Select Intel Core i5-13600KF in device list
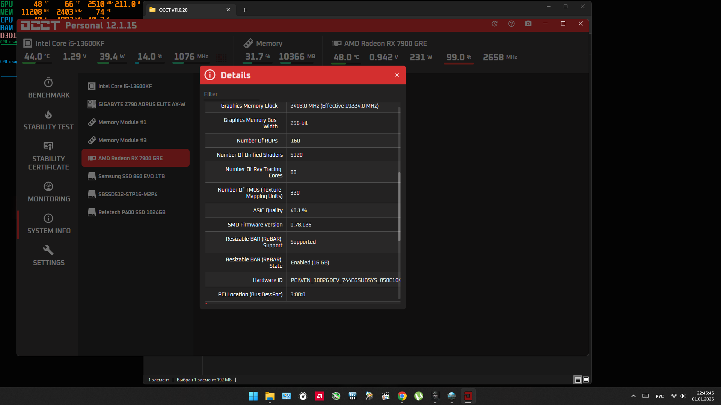The width and height of the screenshot is (721, 405). click(x=125, y=86)
